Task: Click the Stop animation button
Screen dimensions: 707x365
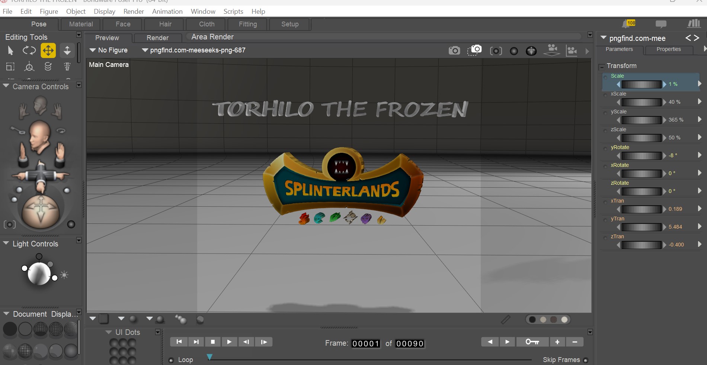Action: [213, 342]
